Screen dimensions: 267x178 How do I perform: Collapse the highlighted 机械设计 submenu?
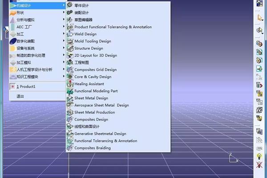coord(37,6)
